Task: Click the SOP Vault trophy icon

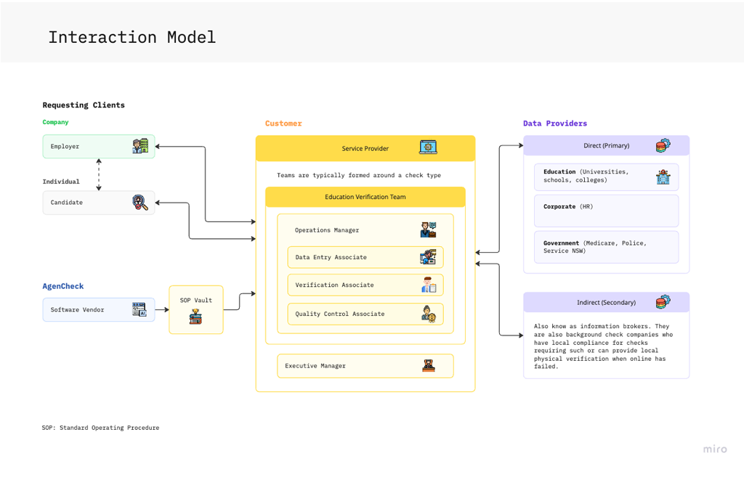Action: pyautogui.click(x=195, y=317)
